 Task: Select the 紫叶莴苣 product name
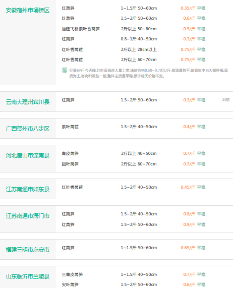tap(70, 127)
